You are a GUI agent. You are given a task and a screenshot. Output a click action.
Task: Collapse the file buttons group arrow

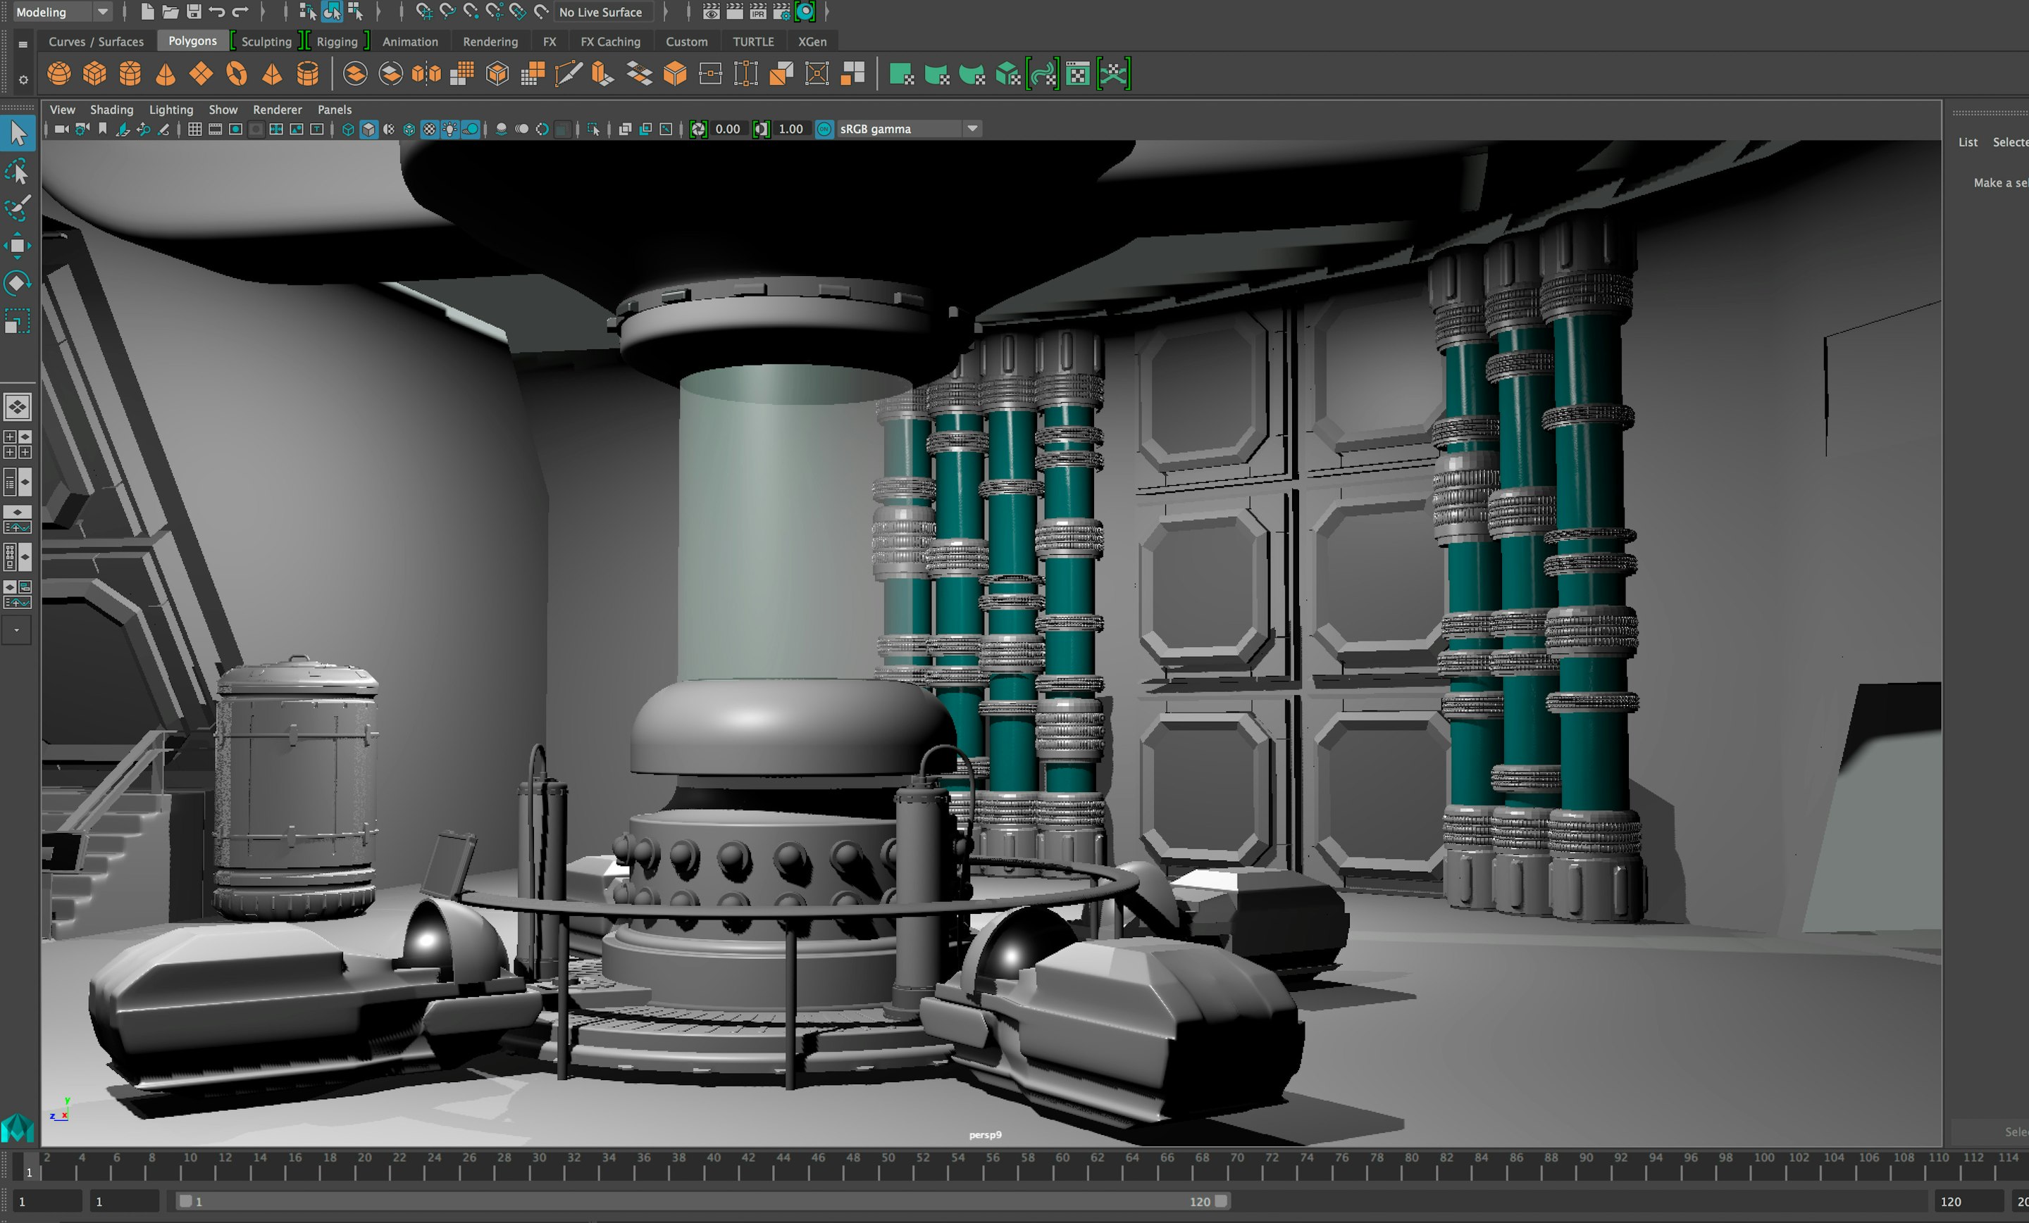[262, 11]
